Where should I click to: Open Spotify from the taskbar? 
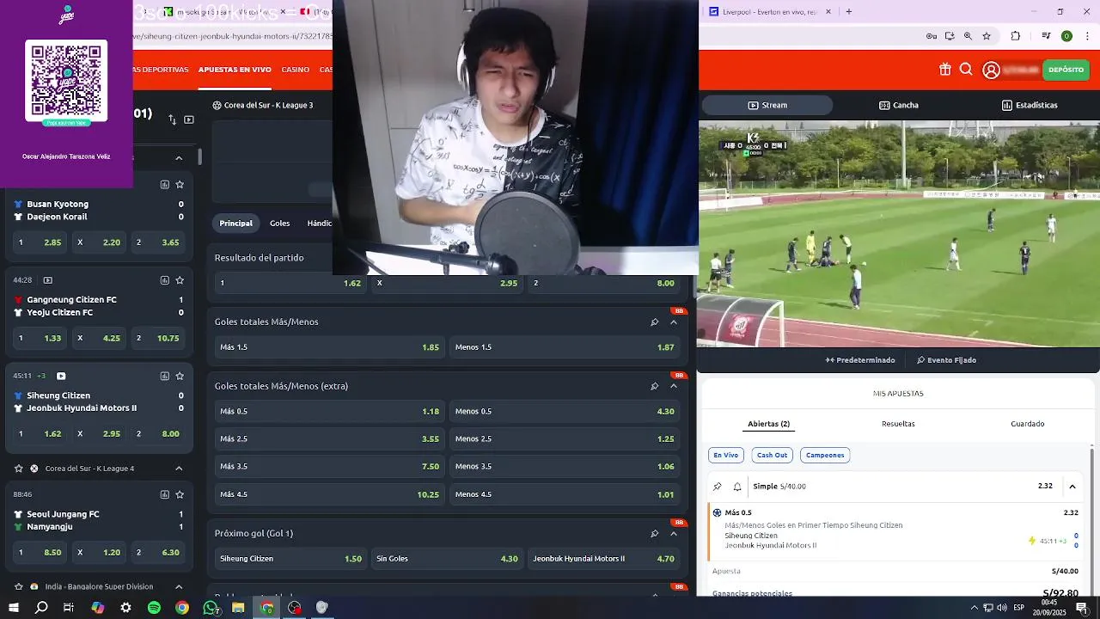[154, 608]
